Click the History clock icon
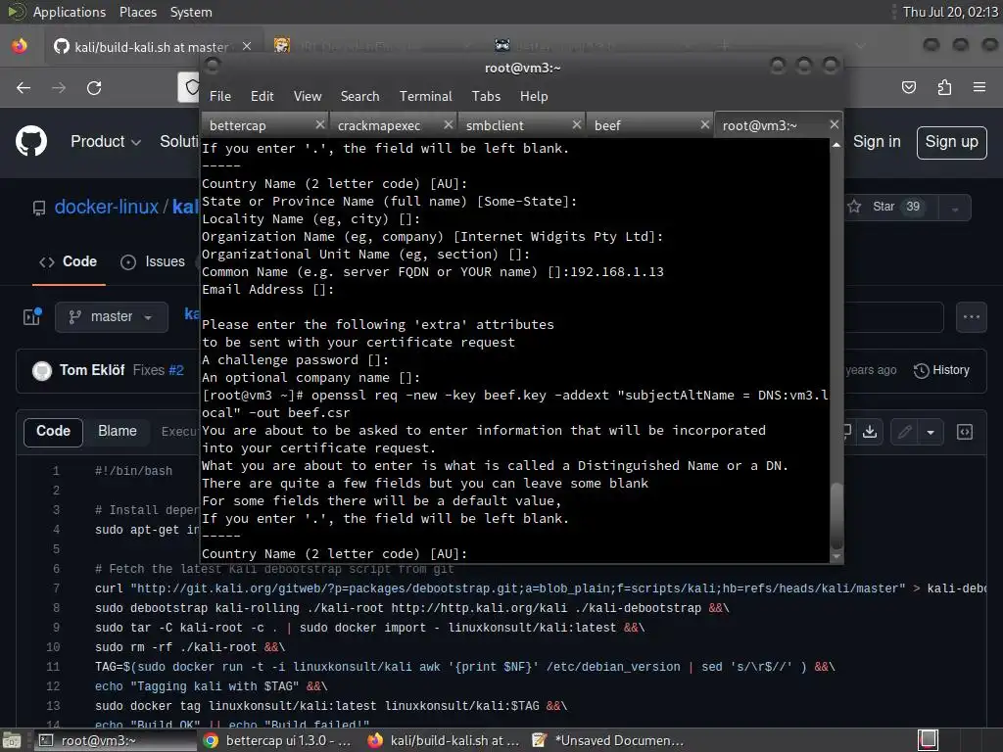The width and height of the screenshot is (1003, 752). (x=921, y=370)
